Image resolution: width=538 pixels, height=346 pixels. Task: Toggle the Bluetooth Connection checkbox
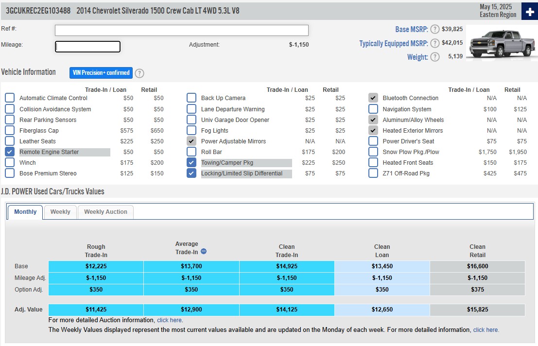coord(373,98)
